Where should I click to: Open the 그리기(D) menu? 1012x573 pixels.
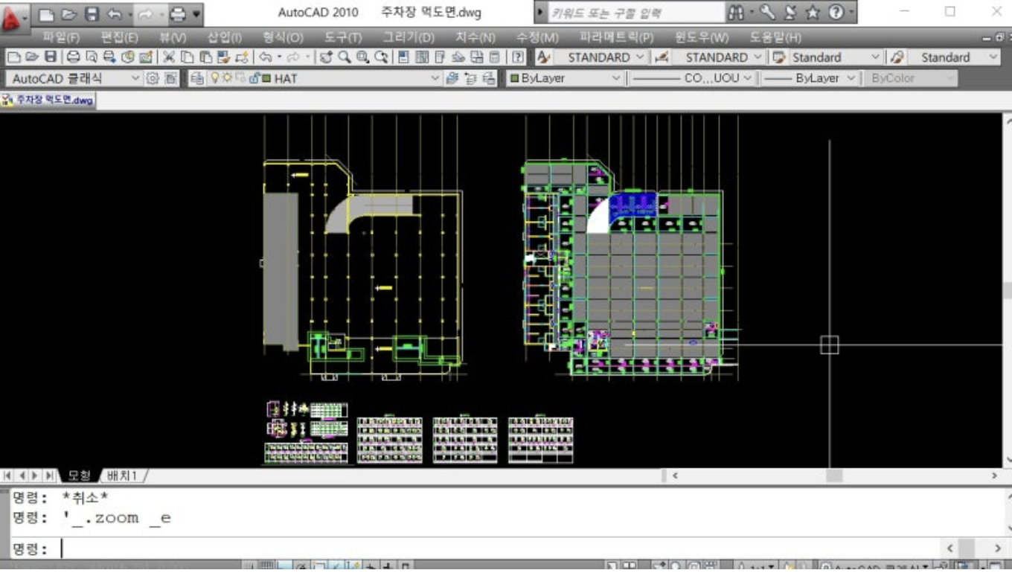pyautogui.click(x=408, y=37)
